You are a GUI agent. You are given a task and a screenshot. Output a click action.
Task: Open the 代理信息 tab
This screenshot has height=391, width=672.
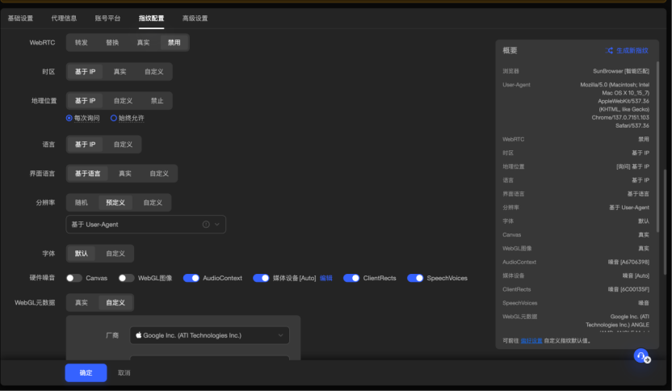[x=64, y=18]
